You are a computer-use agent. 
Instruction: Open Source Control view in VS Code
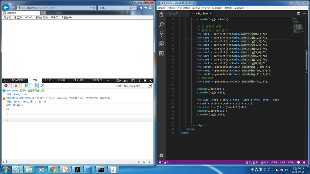pyautogui.click(x=161, y=34)
